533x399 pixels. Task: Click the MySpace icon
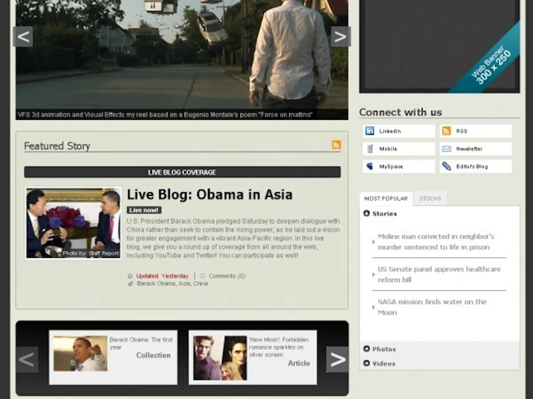click(370, 166)
